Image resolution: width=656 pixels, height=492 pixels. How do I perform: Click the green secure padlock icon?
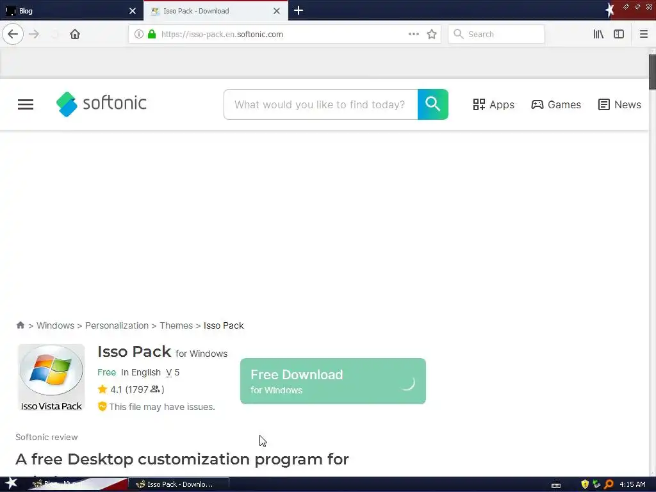pos(152,35)
